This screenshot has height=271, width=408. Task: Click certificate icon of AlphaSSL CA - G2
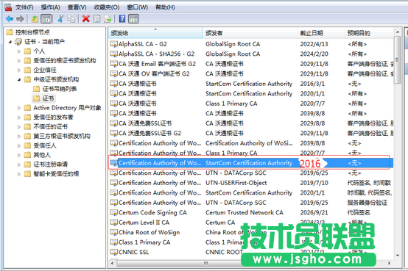pos(113,44)
